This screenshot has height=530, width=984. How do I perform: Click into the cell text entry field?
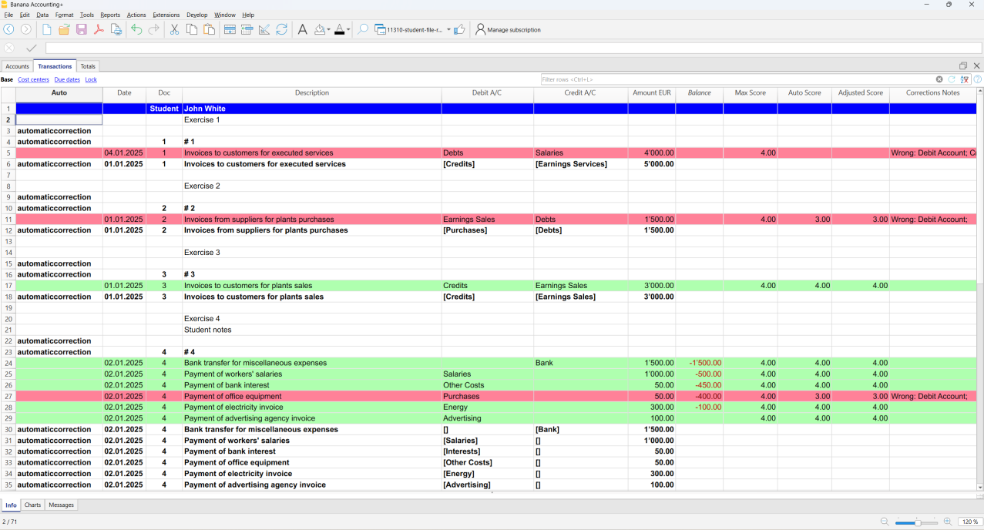pos(513,48)
